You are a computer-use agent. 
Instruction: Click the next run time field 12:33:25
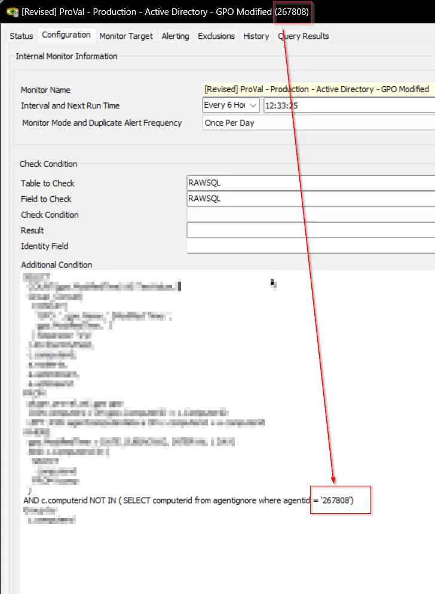click(x=349, y=105)
